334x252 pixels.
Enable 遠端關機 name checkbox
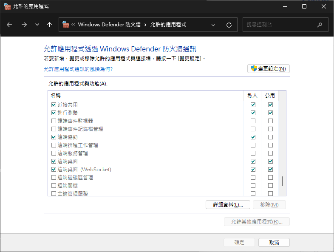click(x=54, y=186)
